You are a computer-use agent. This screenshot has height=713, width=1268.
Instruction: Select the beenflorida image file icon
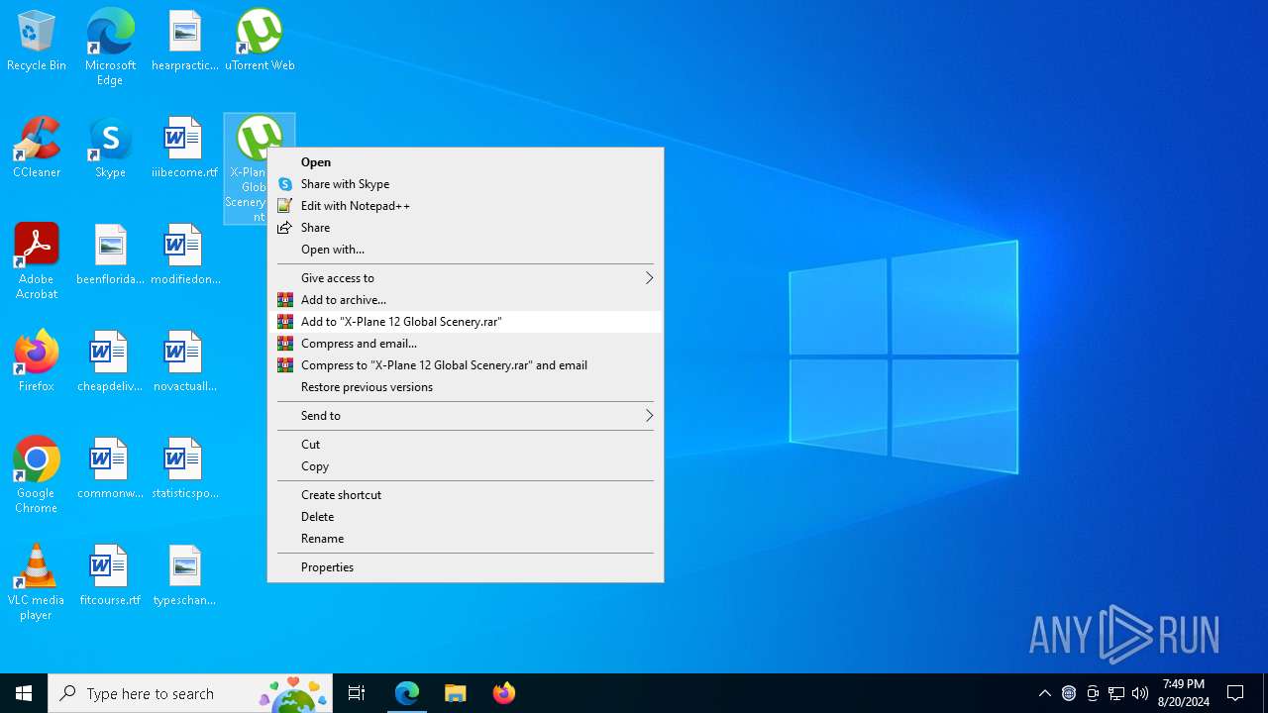click(110, 255)
